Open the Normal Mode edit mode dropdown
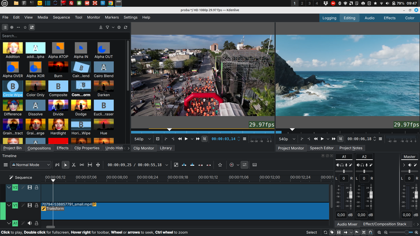The image size is (420, 236). (x=30, y=165)
